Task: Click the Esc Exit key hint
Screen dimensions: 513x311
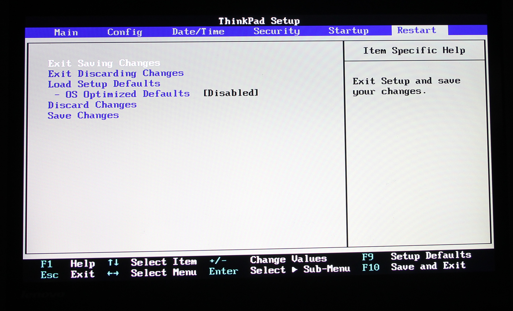Action: [68, 274]
